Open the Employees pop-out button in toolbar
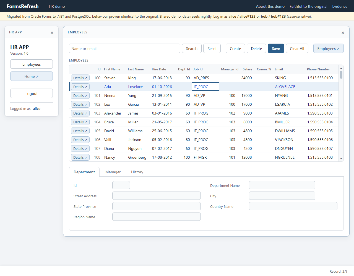 [x=329, y=48]
